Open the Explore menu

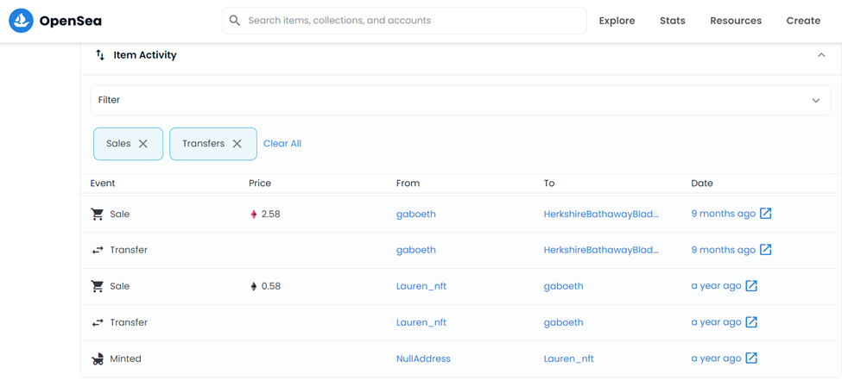pyautogui.click(x=617, y=21)
